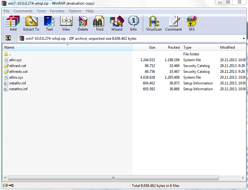Open the Favorites menu
The height and width of the screenshot is (190, 248).
click(57, 11)
